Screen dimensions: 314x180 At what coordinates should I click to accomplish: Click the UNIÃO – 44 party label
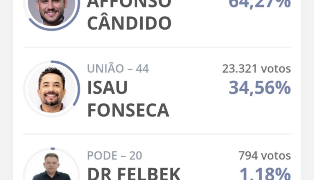(118, 69)
